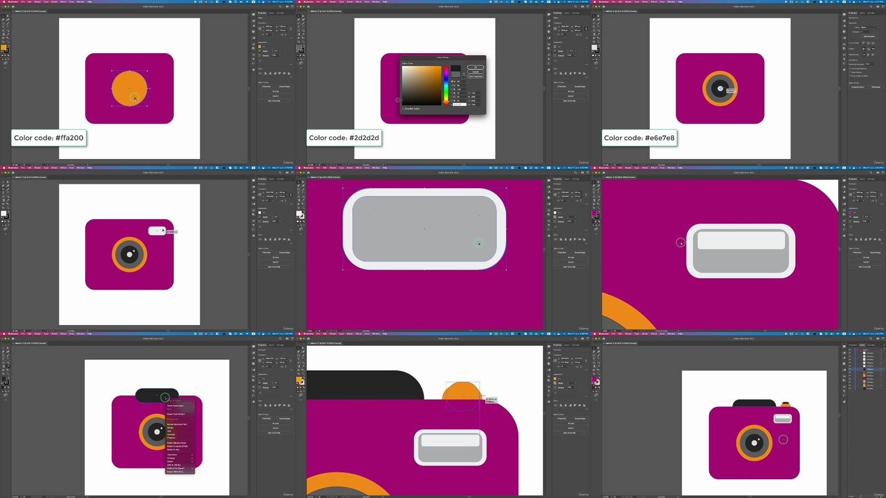This screenshot has height=498, width=886.
Task: Click the hex value field in Color Picker
Action: [460, 105]
